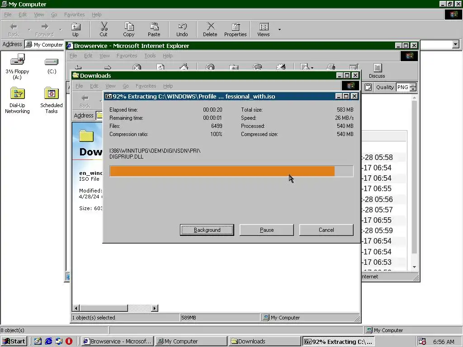Open View menu in Downloads window

[x=110, y=86]
